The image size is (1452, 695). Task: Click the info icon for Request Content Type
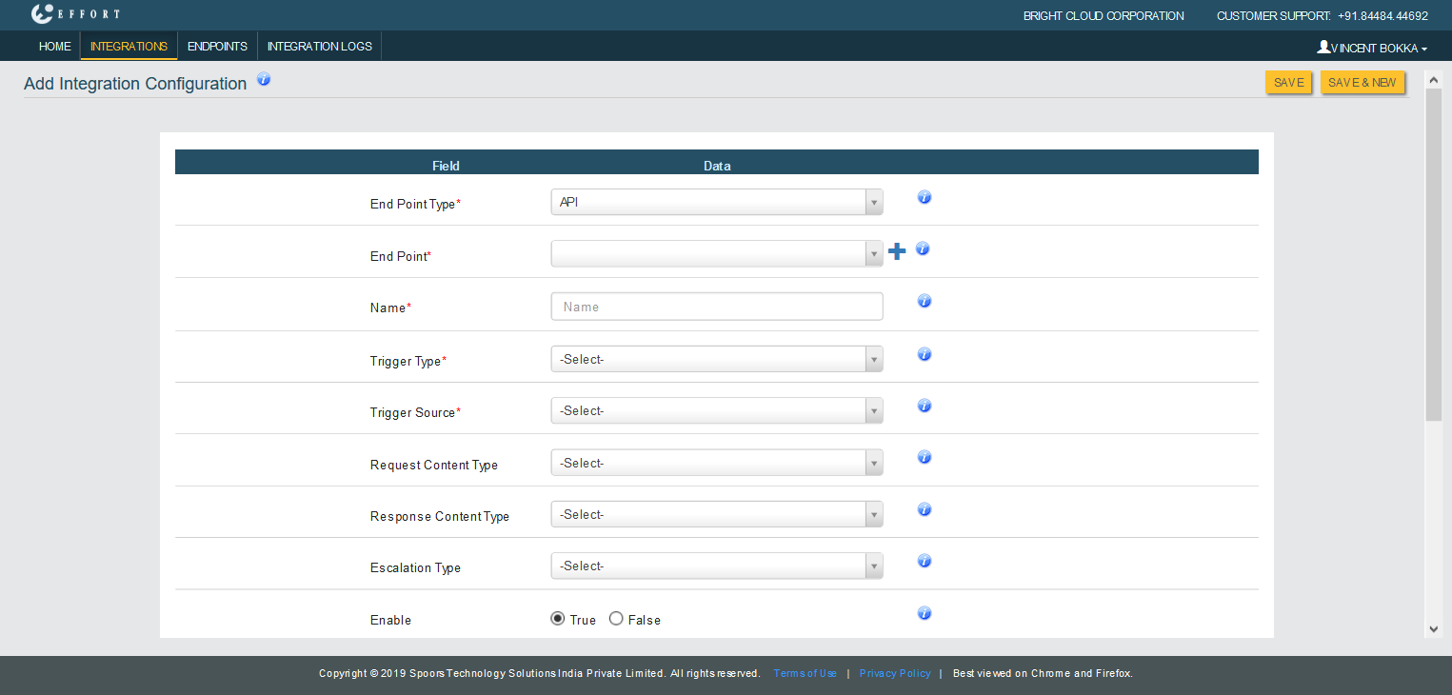tap(924, 458)
